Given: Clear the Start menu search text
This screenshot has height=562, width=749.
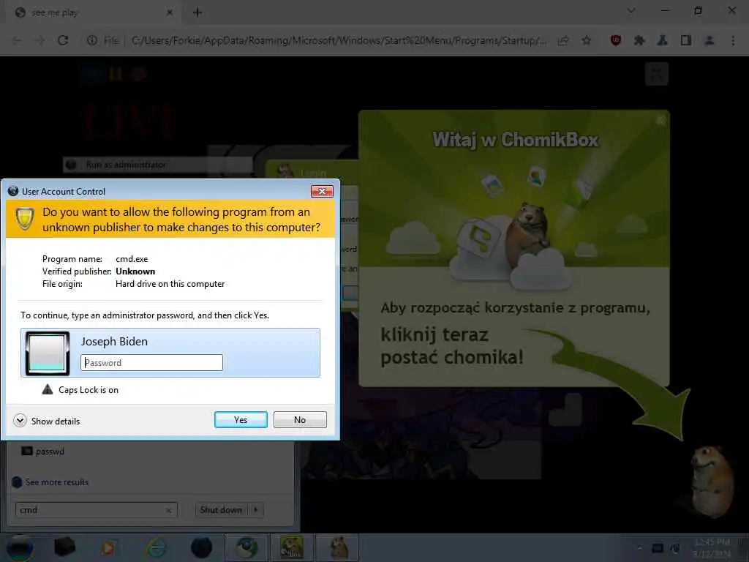Looking at the screenshot, I should pyautogui.click(x=169, y=510).
